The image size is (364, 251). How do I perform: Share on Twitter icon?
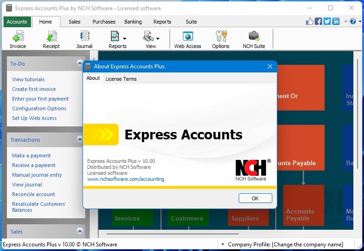tap(327, 21)
